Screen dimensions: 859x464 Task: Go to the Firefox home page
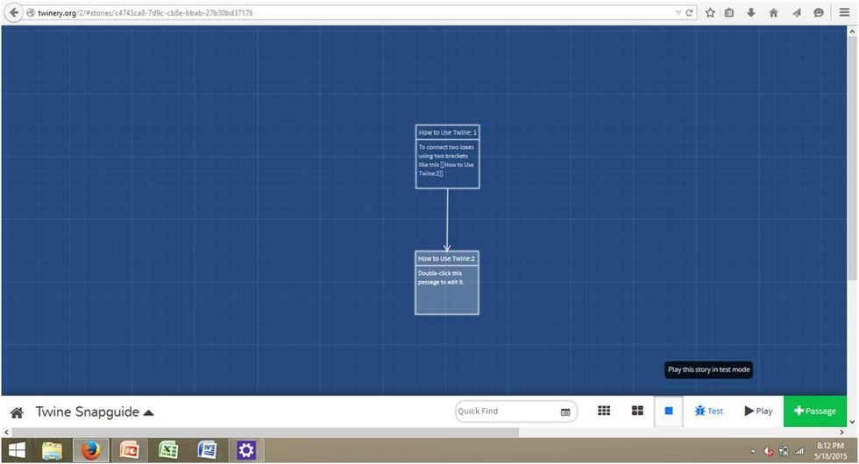pos(773,12)
